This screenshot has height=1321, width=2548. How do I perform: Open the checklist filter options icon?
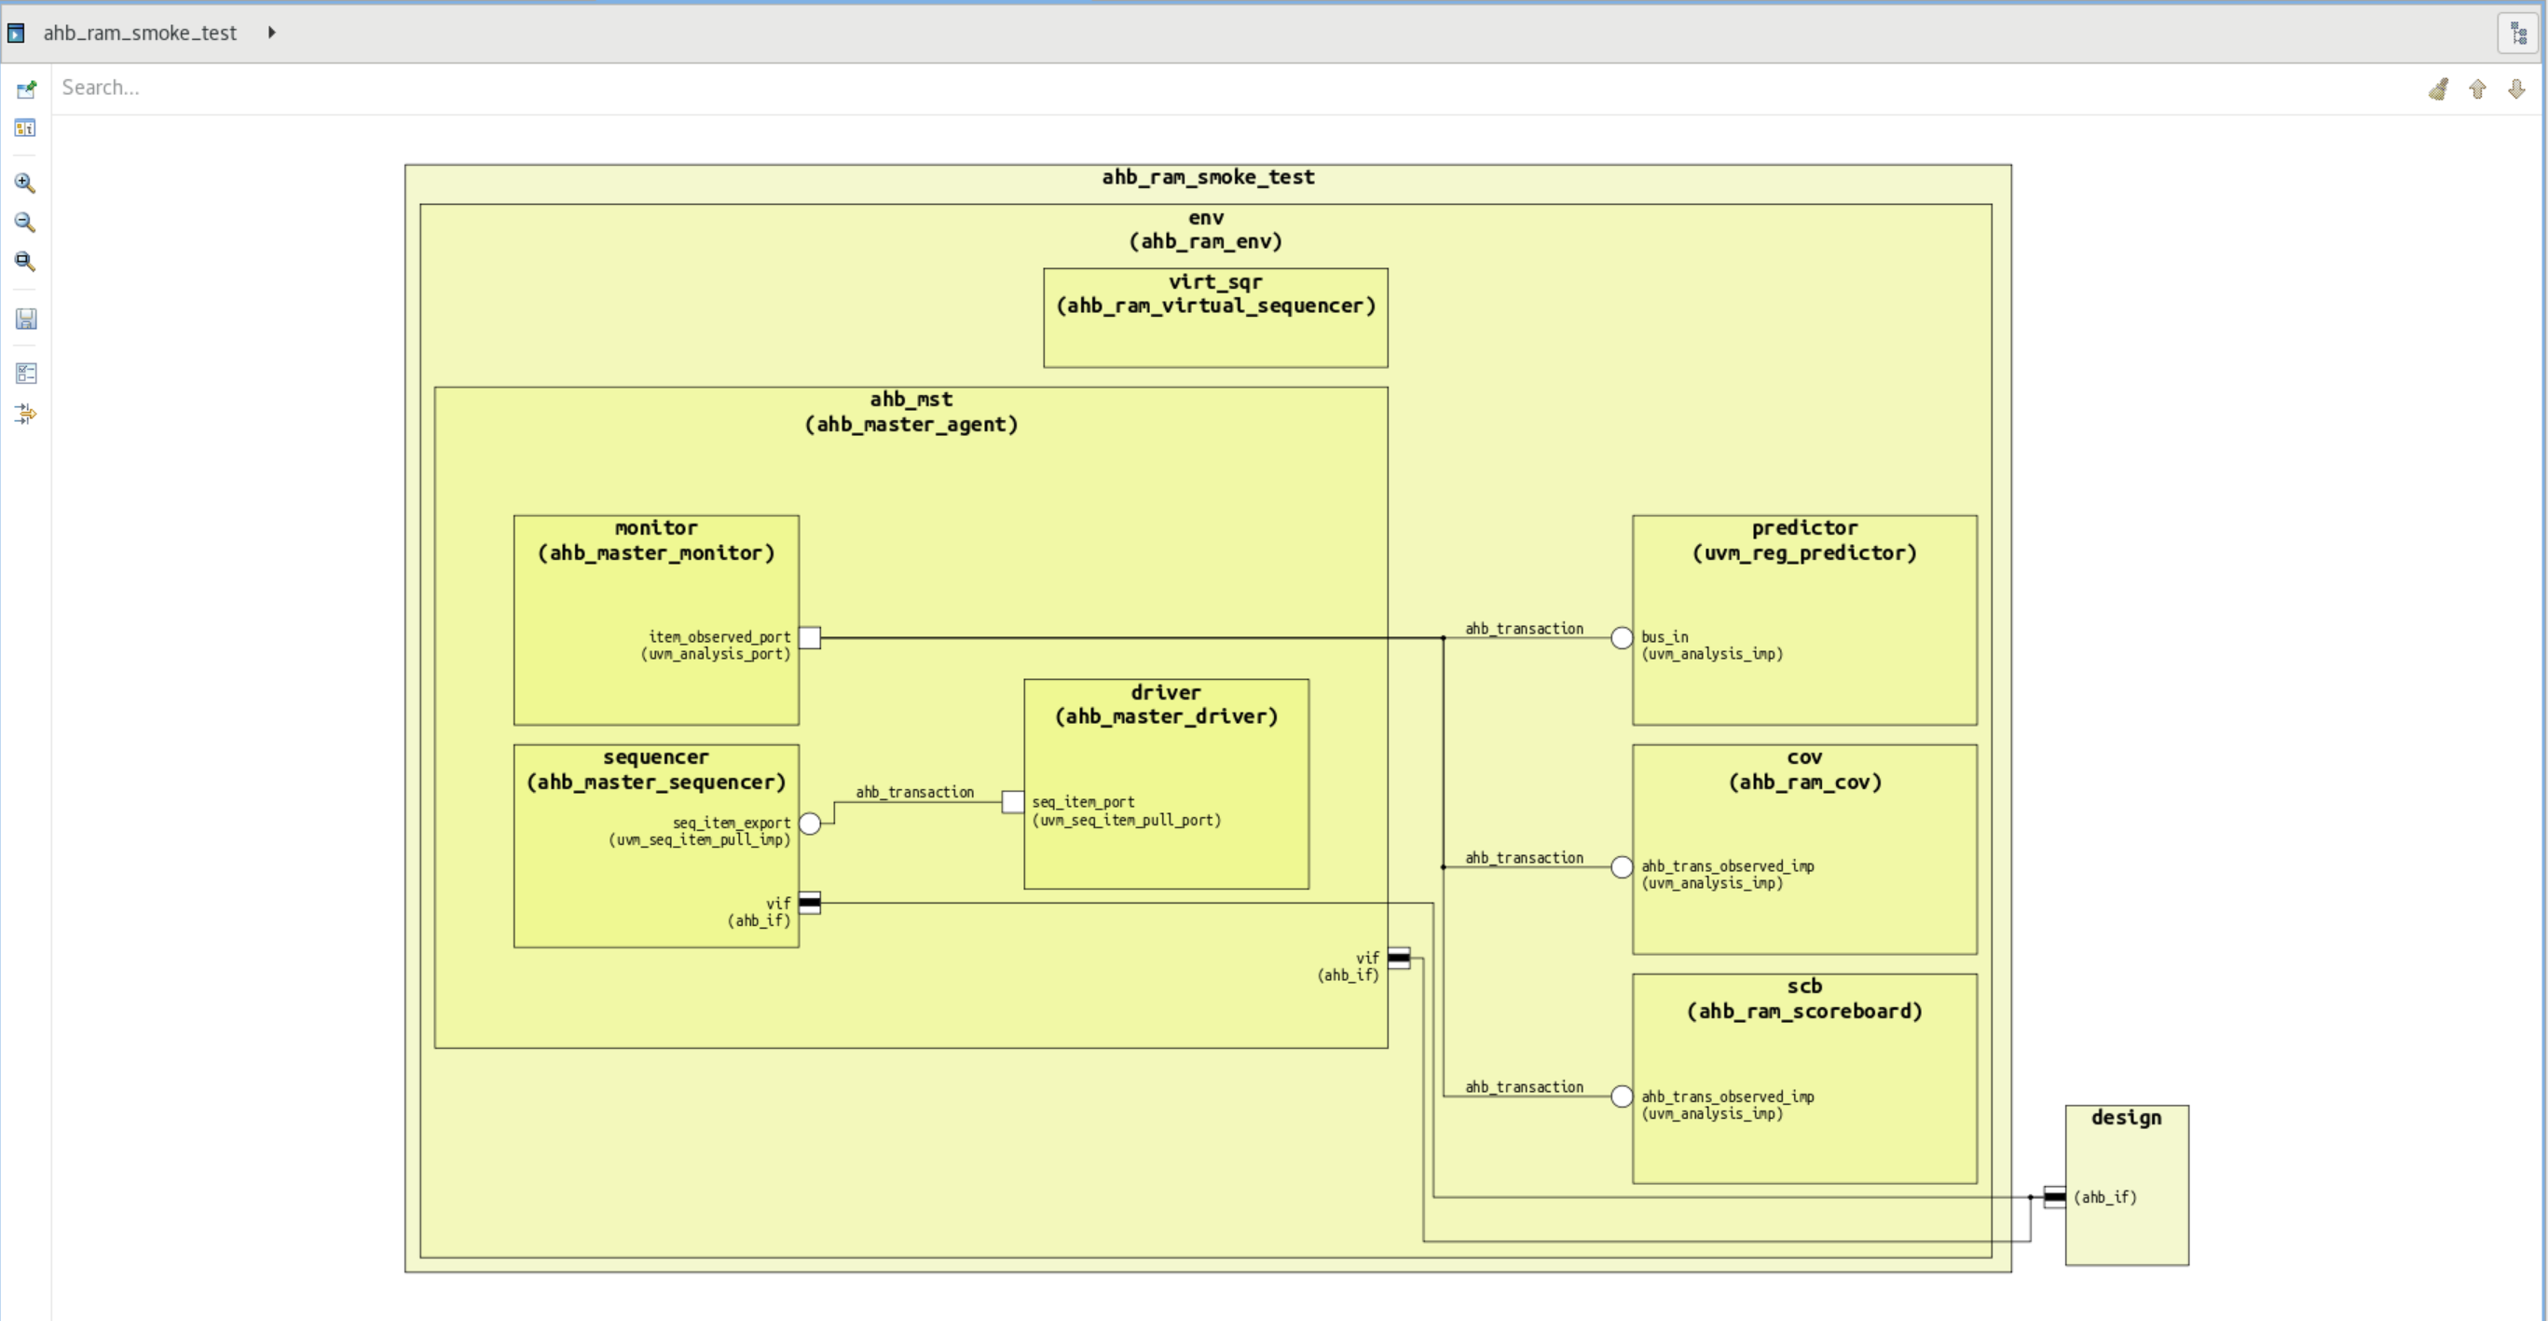click(26, 373)
